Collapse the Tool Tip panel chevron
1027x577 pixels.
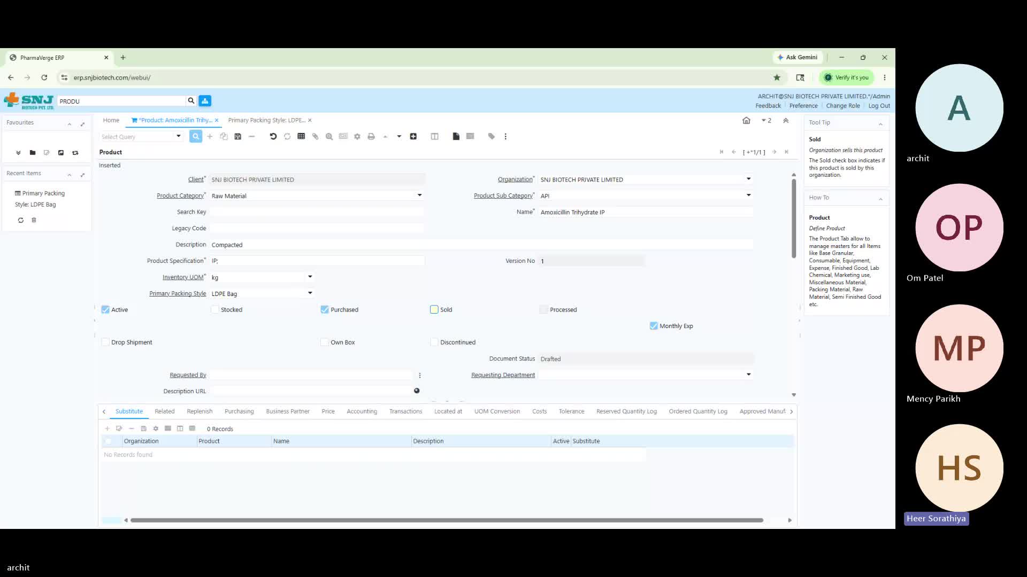coord(880,124)
